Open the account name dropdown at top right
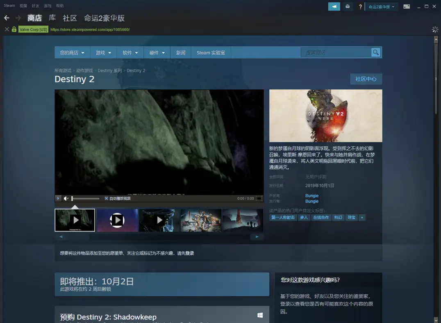The image size is (441, 323). [x=382, y=7]
